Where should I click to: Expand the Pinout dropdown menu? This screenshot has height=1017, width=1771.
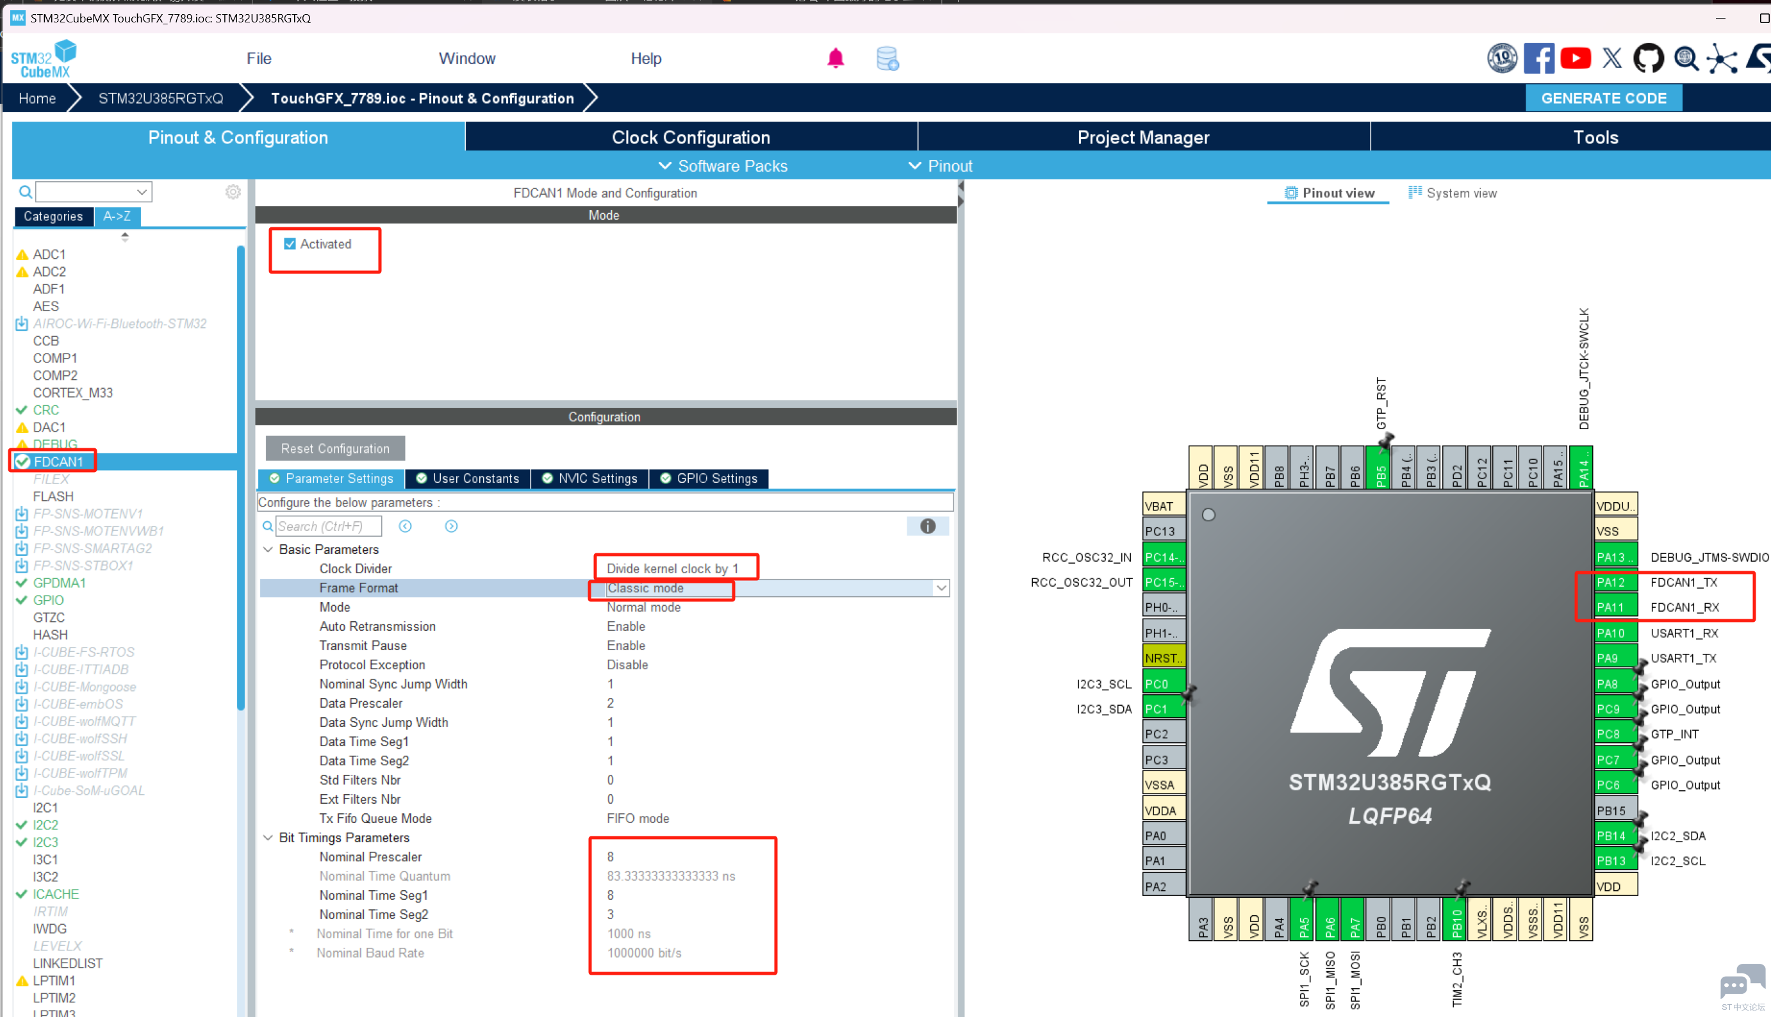point(940,165)
